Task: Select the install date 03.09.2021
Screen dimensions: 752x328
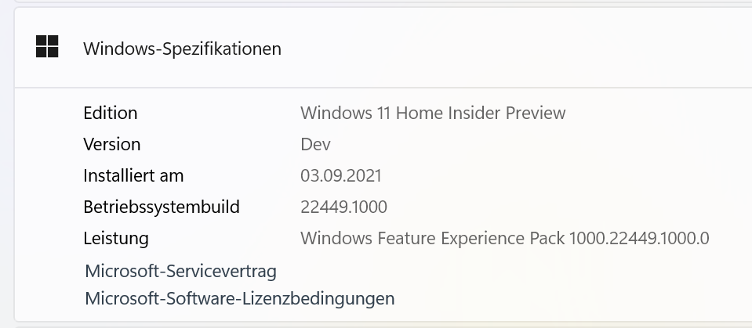Action: (341, 175)
